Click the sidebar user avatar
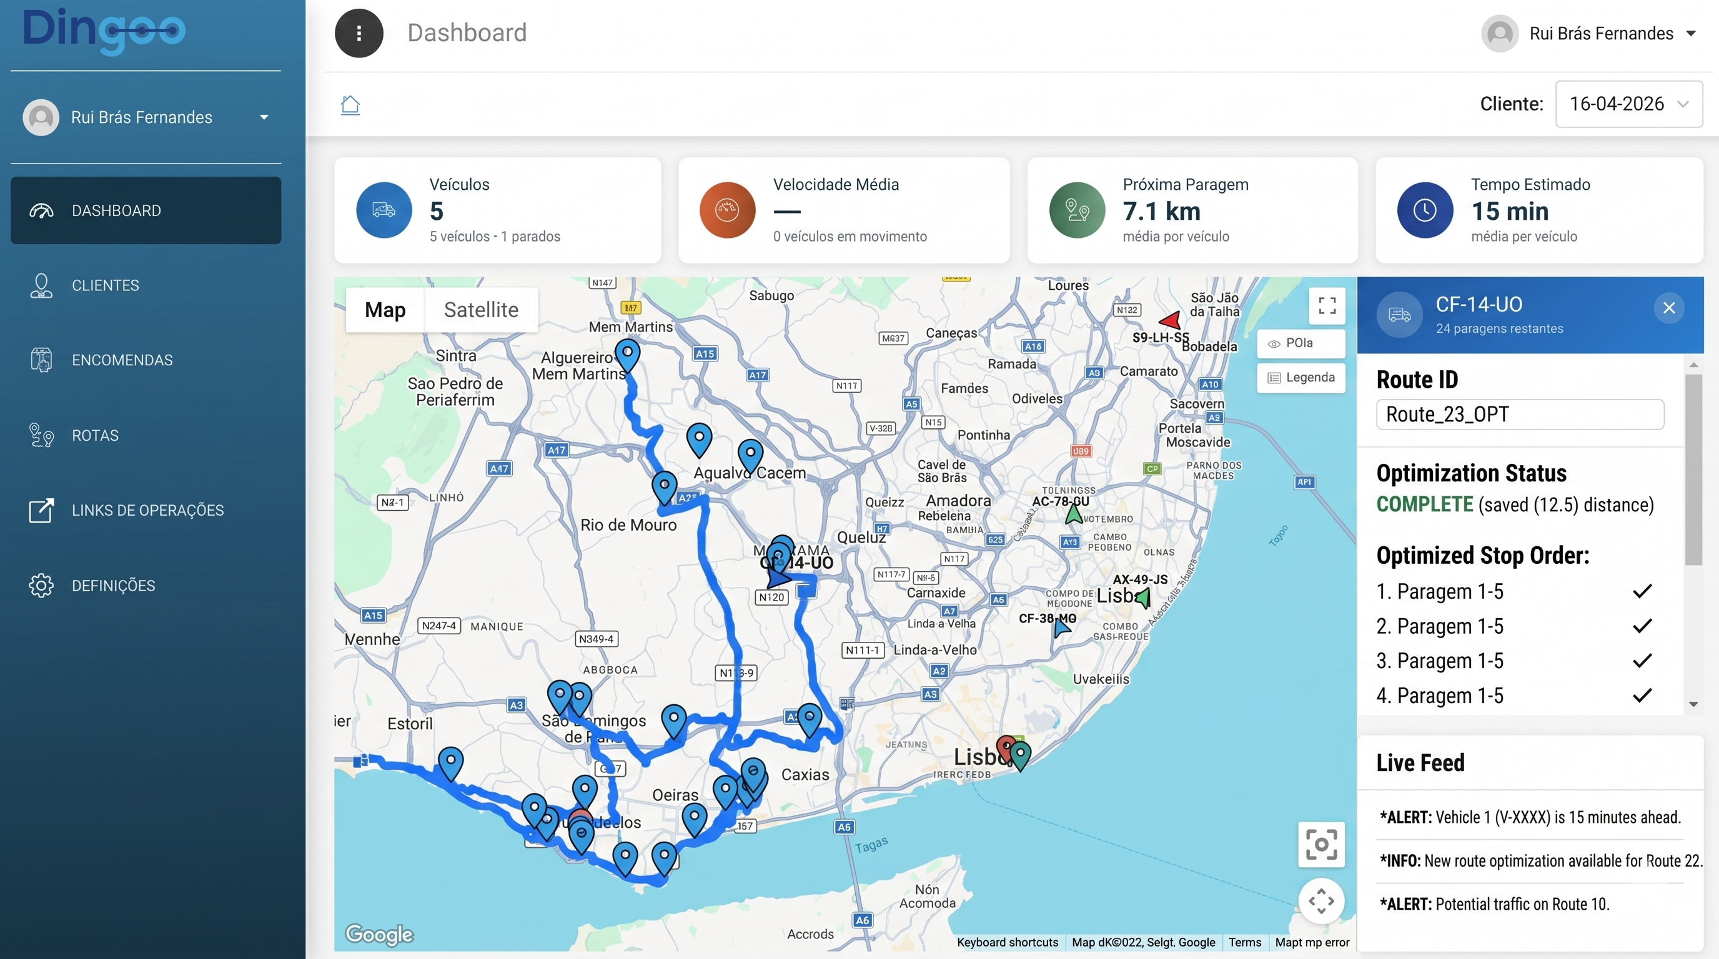This screenshot has height=959, width=1719. (x=41, y=117)
